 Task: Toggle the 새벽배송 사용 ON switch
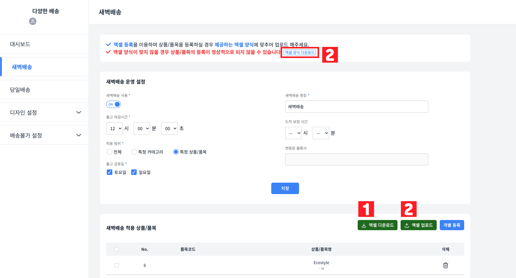pos(114,104)
